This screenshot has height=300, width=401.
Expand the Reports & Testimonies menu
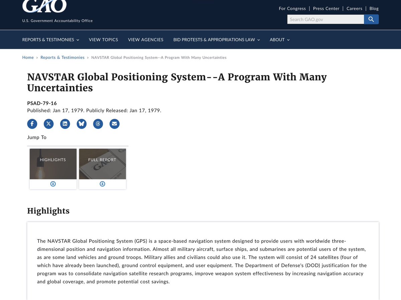coord(51,40)
